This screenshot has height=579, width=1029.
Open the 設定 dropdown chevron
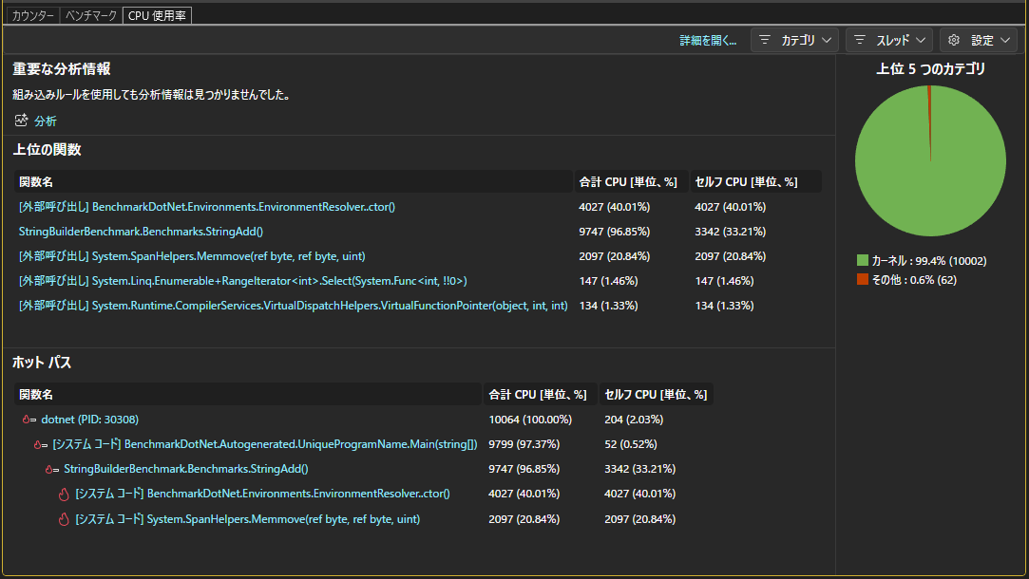(x=1005, y=40)
